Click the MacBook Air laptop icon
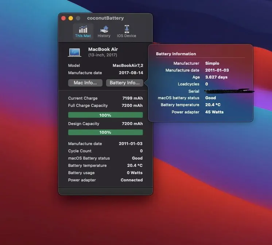272x245 pixels. (x=74, y=52)
